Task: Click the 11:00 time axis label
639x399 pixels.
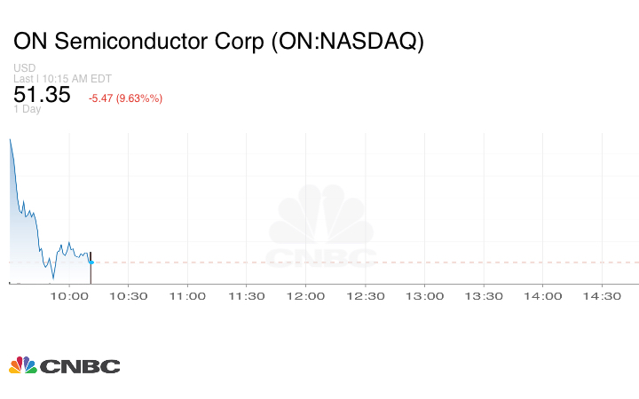Action: coord(188,296)
